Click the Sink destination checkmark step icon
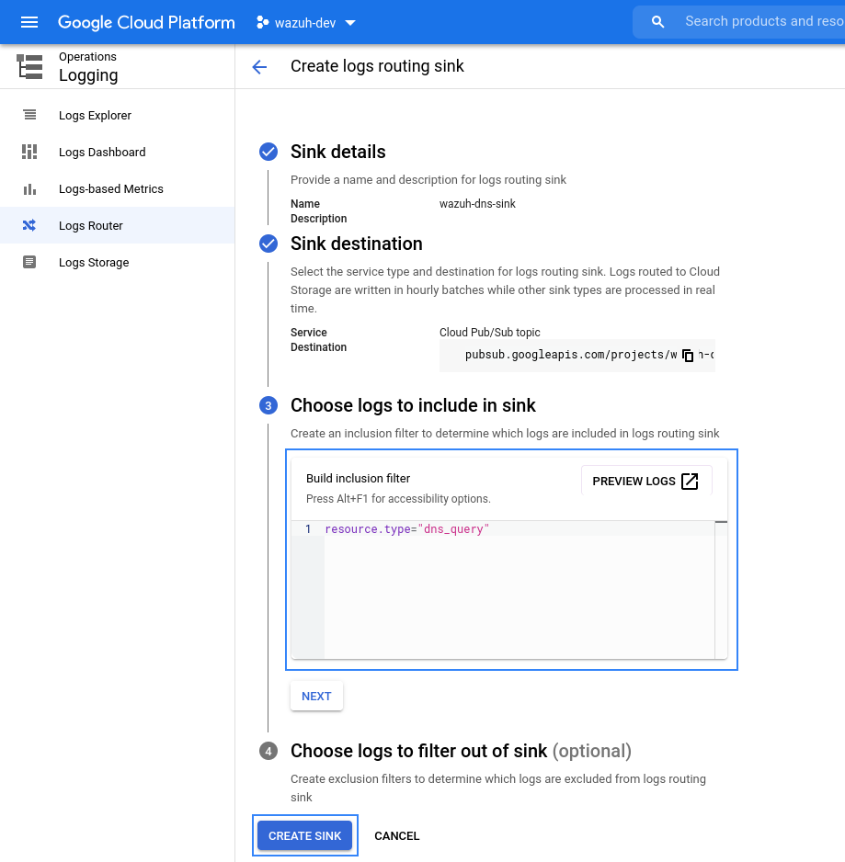 (268, 244)
